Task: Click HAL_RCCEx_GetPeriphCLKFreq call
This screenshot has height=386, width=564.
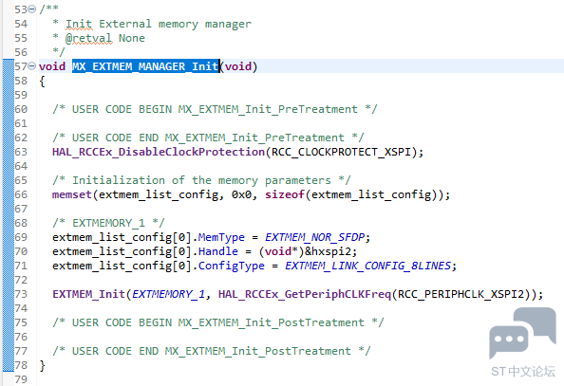Action: 304,294
